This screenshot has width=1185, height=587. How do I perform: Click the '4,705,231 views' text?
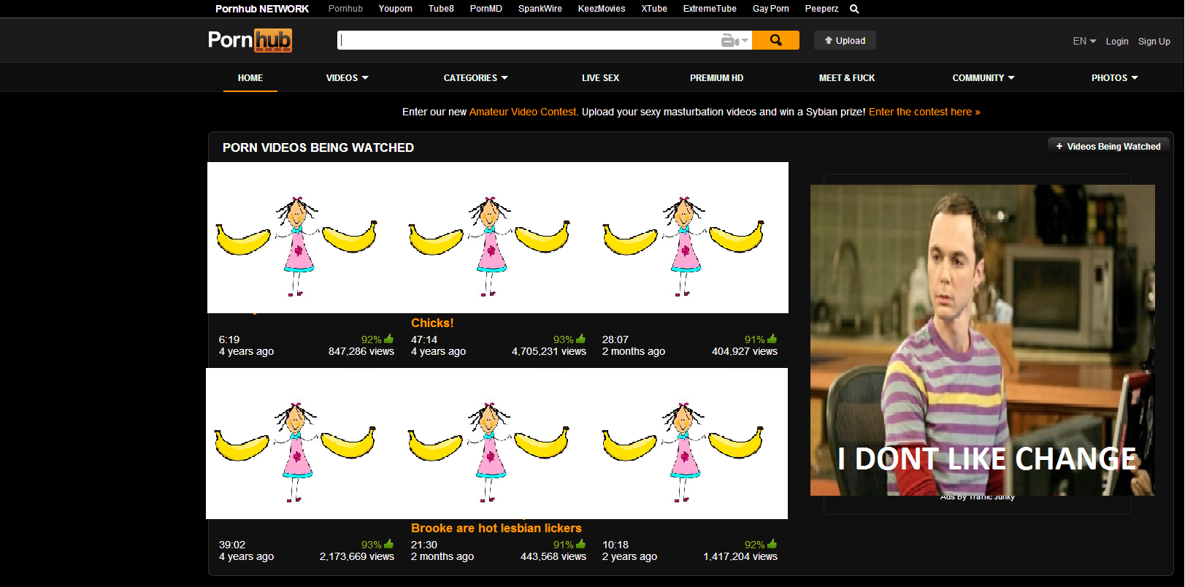tap(549, 351)
